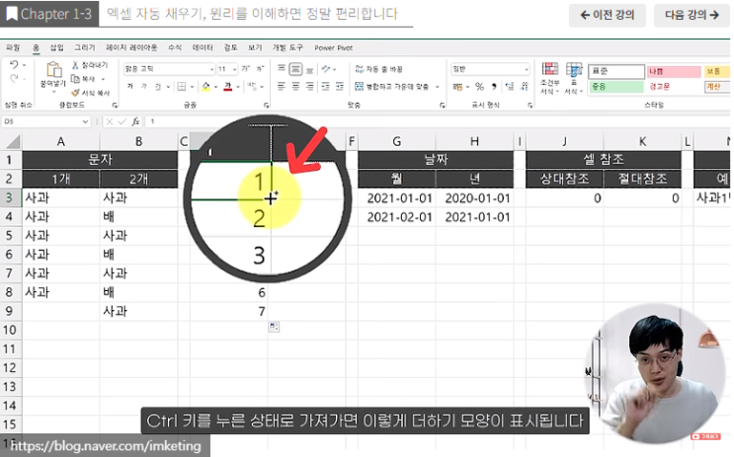The width and height of the screenshot is (734, 457).
Task: Click the formula bar input showing 1
Action: click(x=438, y=121)
